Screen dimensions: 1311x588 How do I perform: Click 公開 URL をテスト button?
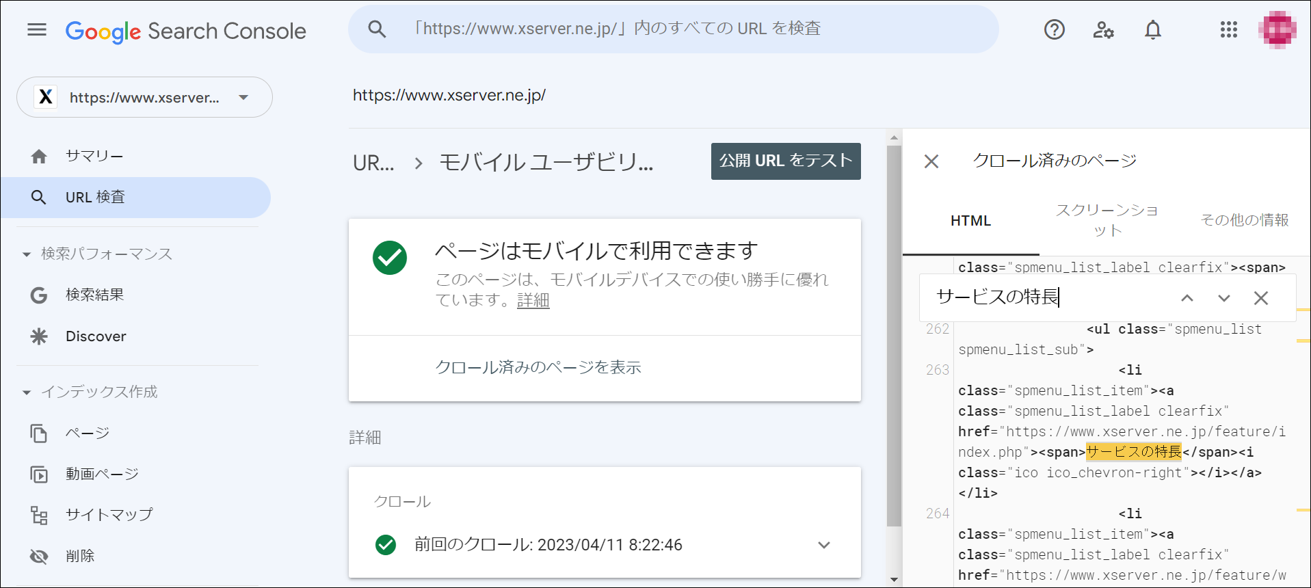pos(786,161)
